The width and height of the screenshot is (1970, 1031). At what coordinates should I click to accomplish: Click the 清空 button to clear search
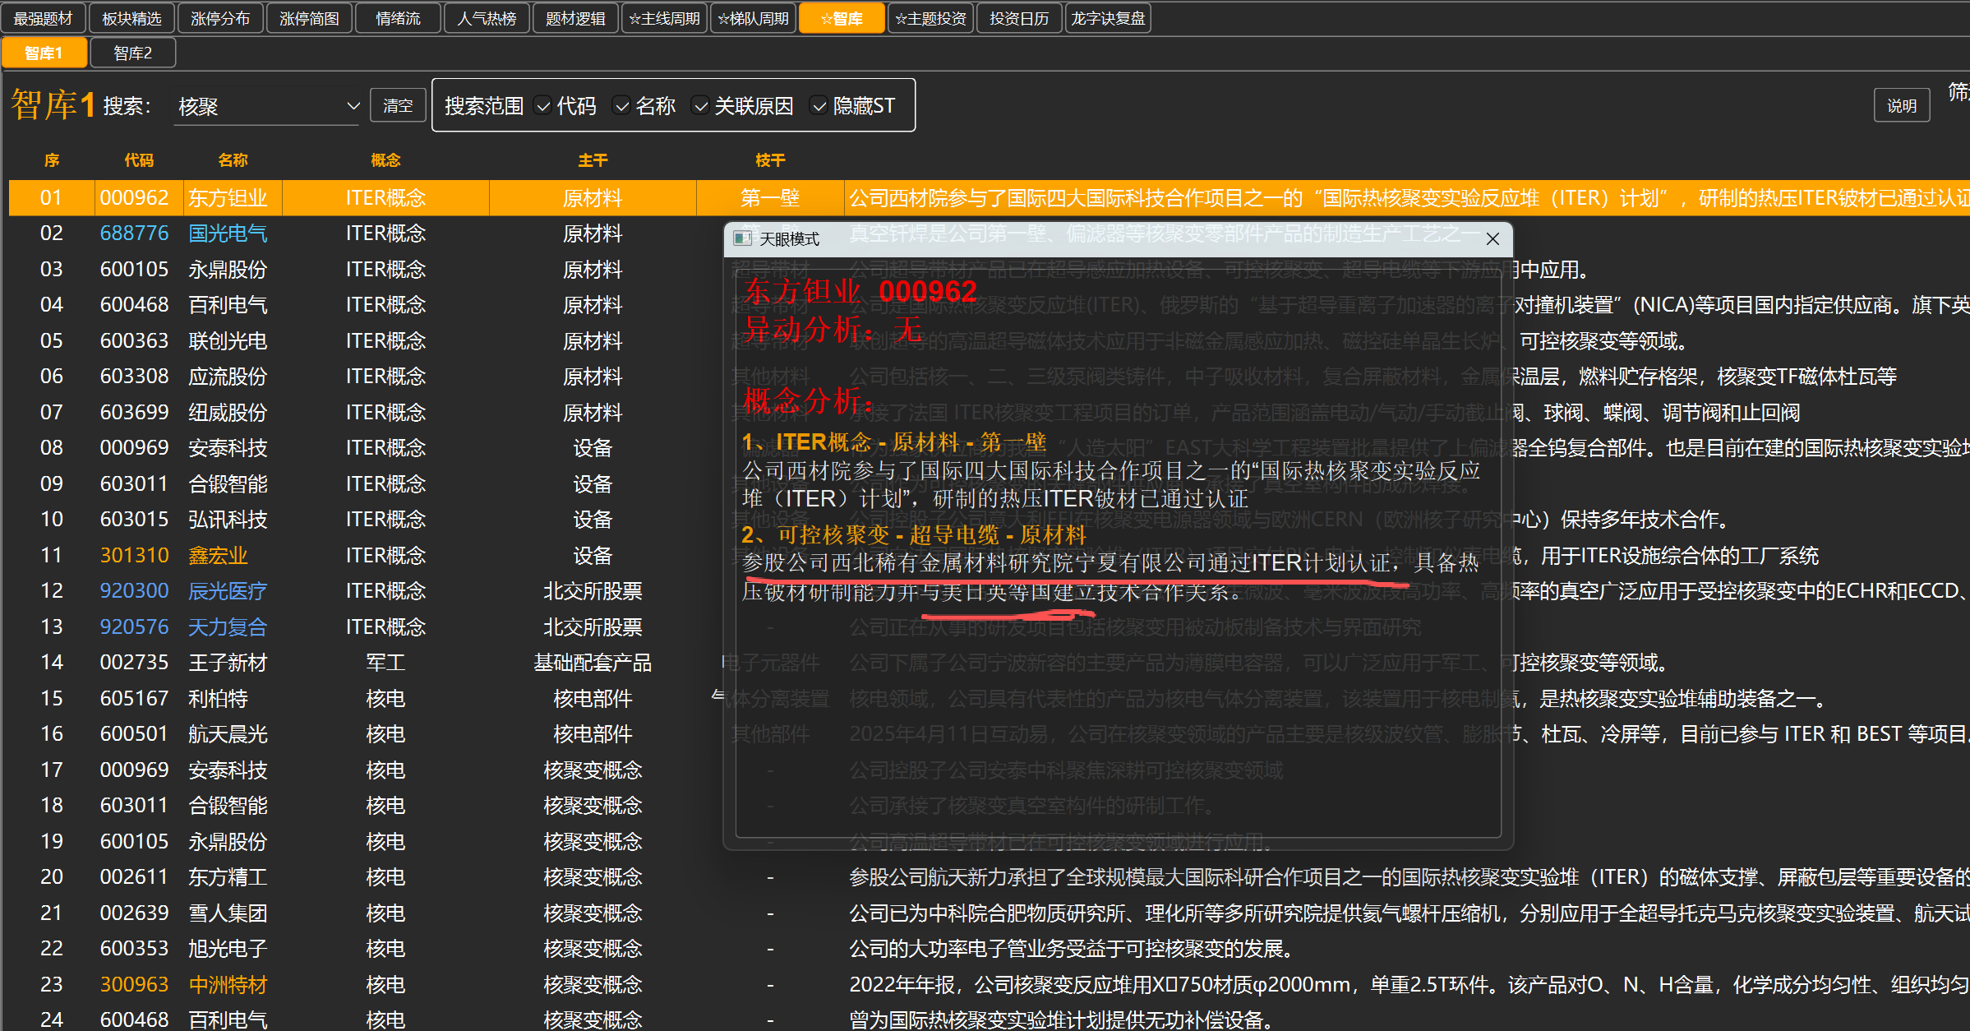point(398,106)
